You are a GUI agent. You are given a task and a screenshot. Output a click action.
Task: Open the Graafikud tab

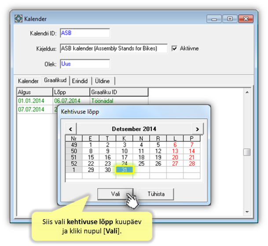[55, 80]
